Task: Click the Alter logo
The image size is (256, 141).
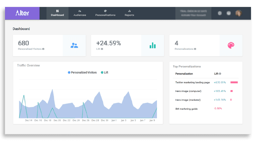Action: click(22, 13)
